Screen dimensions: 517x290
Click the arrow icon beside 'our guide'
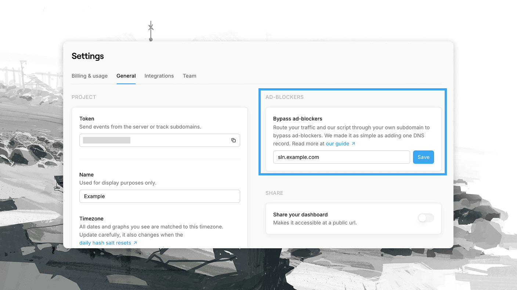pyautogui.click(x=354, y=144)
